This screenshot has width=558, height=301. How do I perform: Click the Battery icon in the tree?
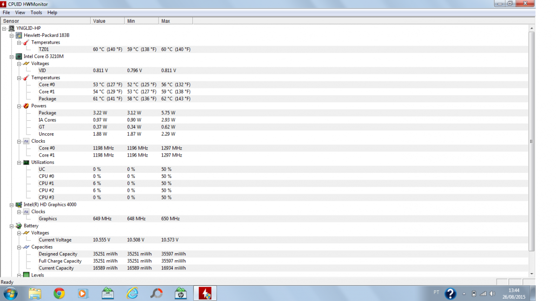(x=19, y=226)
